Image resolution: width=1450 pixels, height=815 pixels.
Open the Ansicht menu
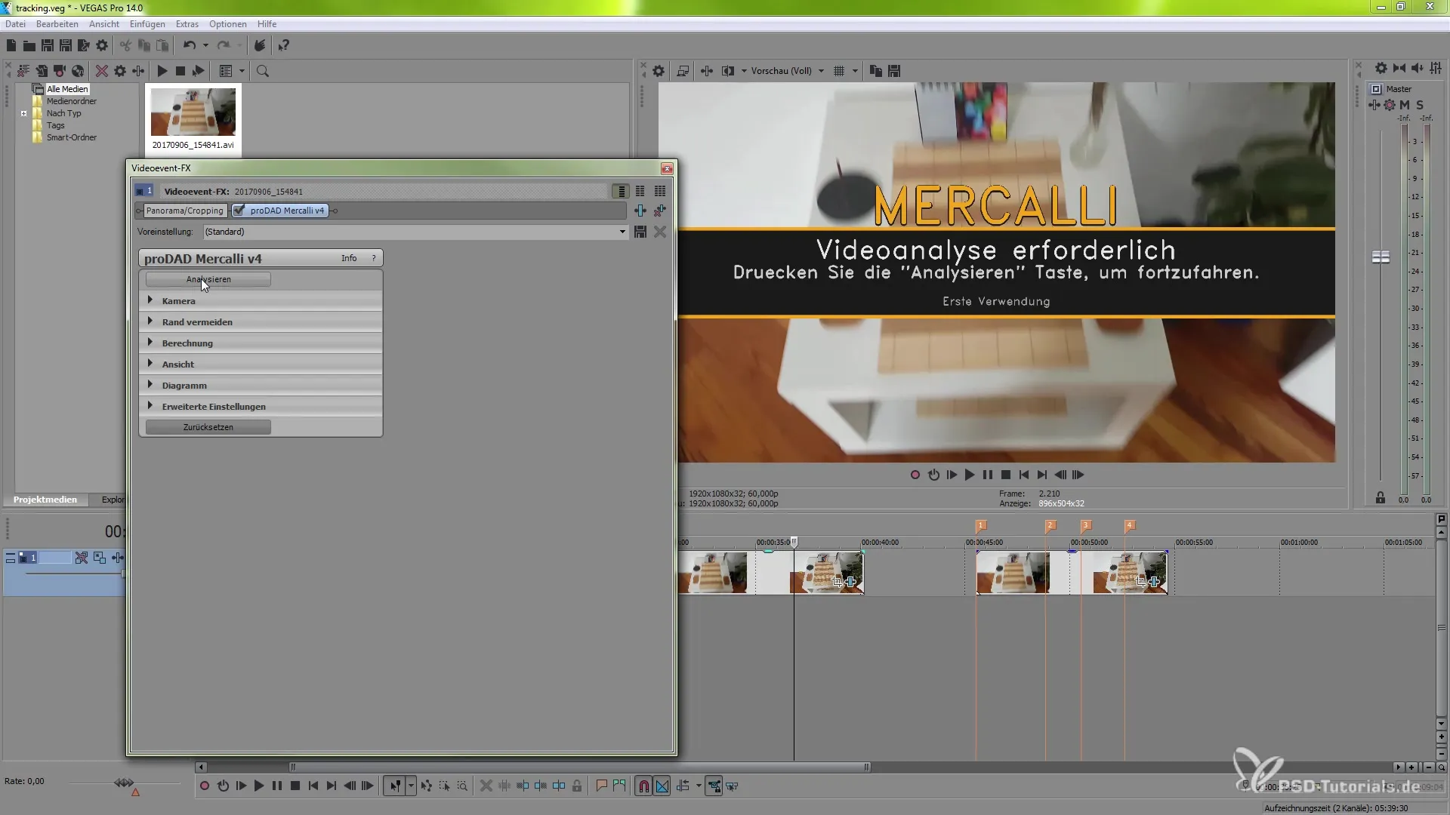point(104,24)
